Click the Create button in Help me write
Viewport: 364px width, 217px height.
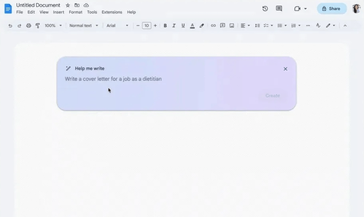click(273, 96)
